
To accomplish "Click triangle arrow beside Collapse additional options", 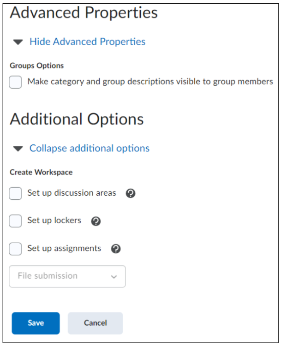I will tap(18, 149).
